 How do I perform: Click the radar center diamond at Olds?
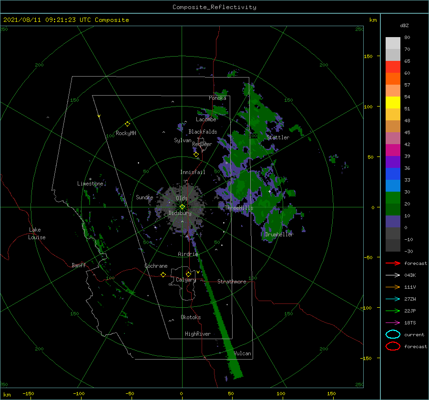pyautogui.click(x=182, y=207)
